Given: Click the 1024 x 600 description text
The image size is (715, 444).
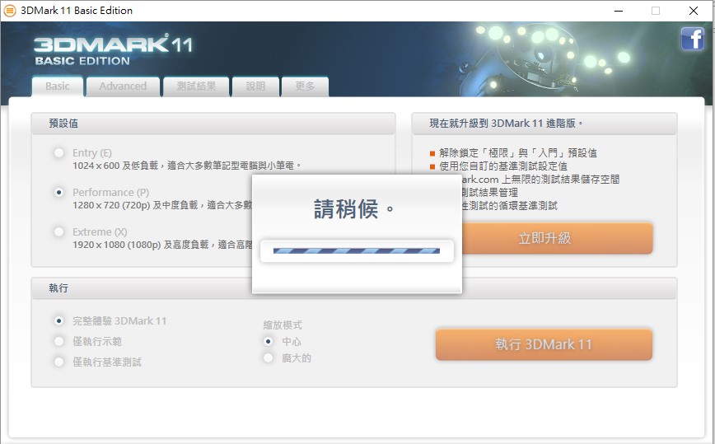Looking at the screenshot, I should [x=186, y=166].
